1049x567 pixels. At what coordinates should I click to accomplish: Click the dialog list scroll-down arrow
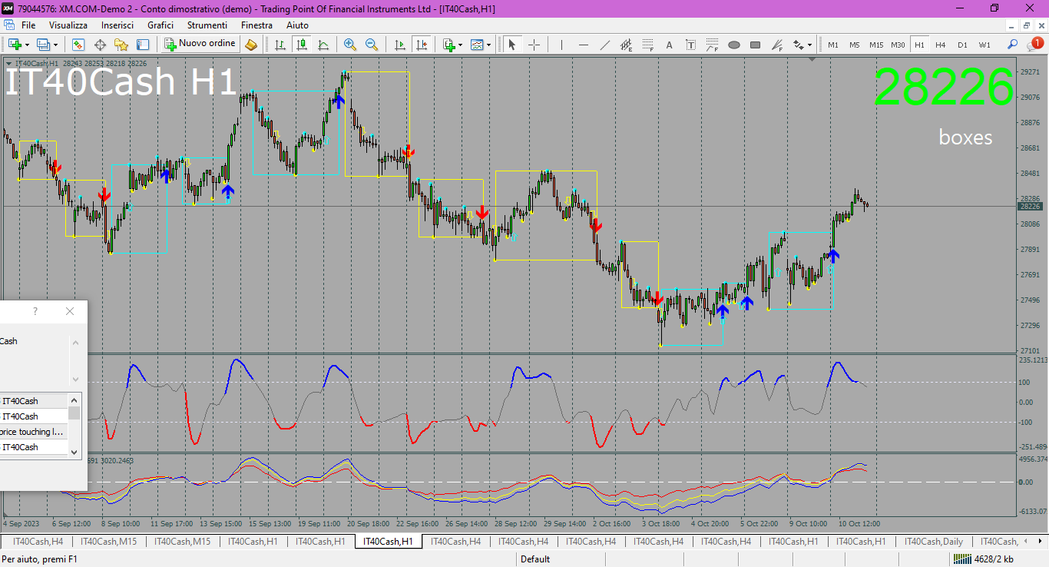(74, 452)
